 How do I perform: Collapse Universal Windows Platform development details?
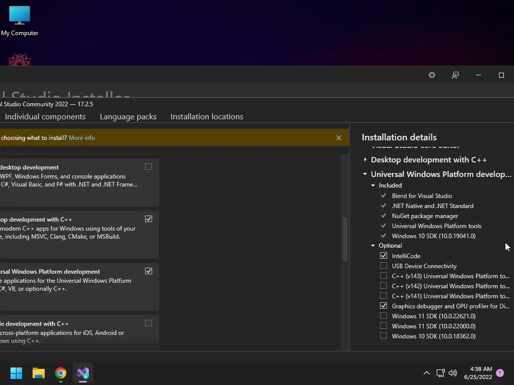[x=365, y=174]
